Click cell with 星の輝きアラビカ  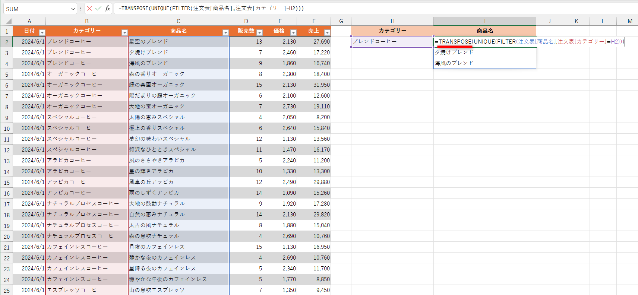(x=179, y=171)
